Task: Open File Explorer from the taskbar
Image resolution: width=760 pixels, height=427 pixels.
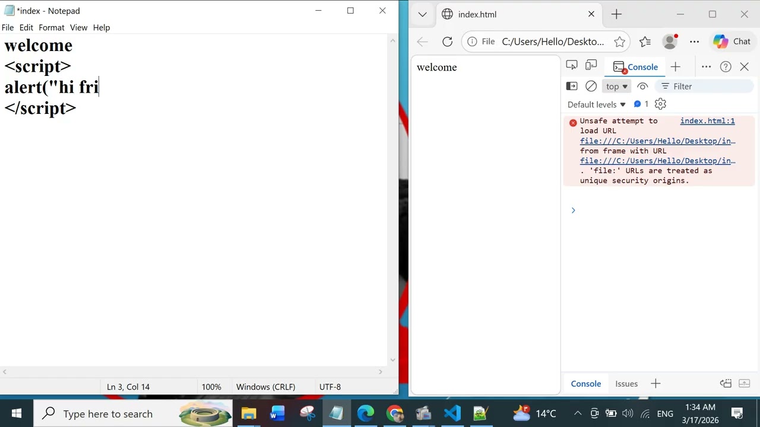Action: click(249, 413)
